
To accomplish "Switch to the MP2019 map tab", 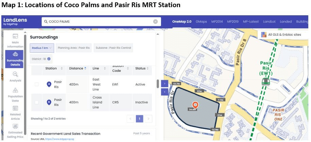I will [x=232, y=22].
